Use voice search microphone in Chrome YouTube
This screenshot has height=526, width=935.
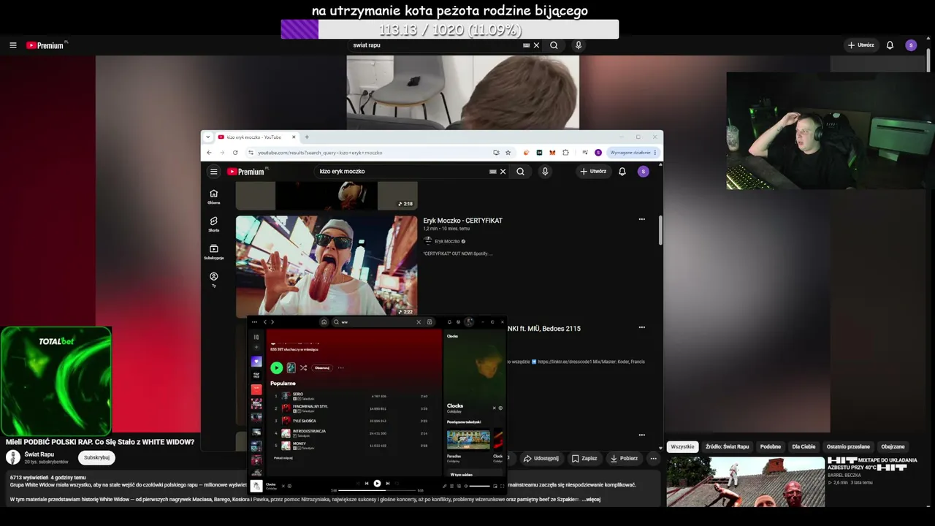tap(545, 172)
